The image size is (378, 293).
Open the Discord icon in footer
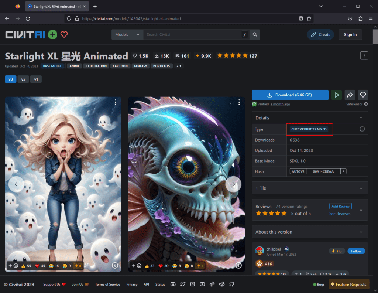click(173, 284)
